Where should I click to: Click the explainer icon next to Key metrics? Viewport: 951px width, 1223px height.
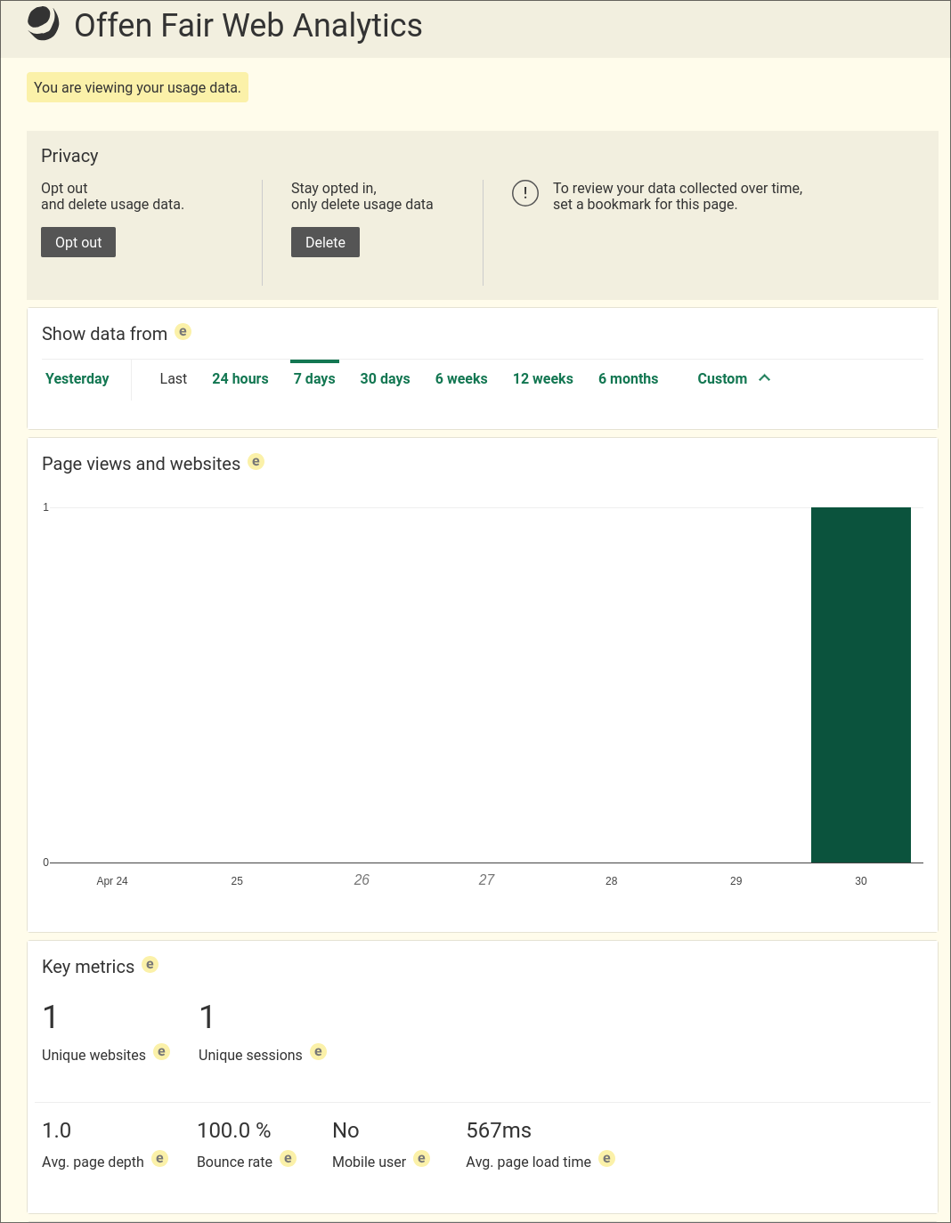click(x=150, y=965)
